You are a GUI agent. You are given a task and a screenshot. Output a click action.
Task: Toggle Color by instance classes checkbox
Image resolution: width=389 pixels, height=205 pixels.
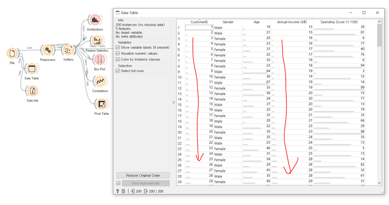118,59
